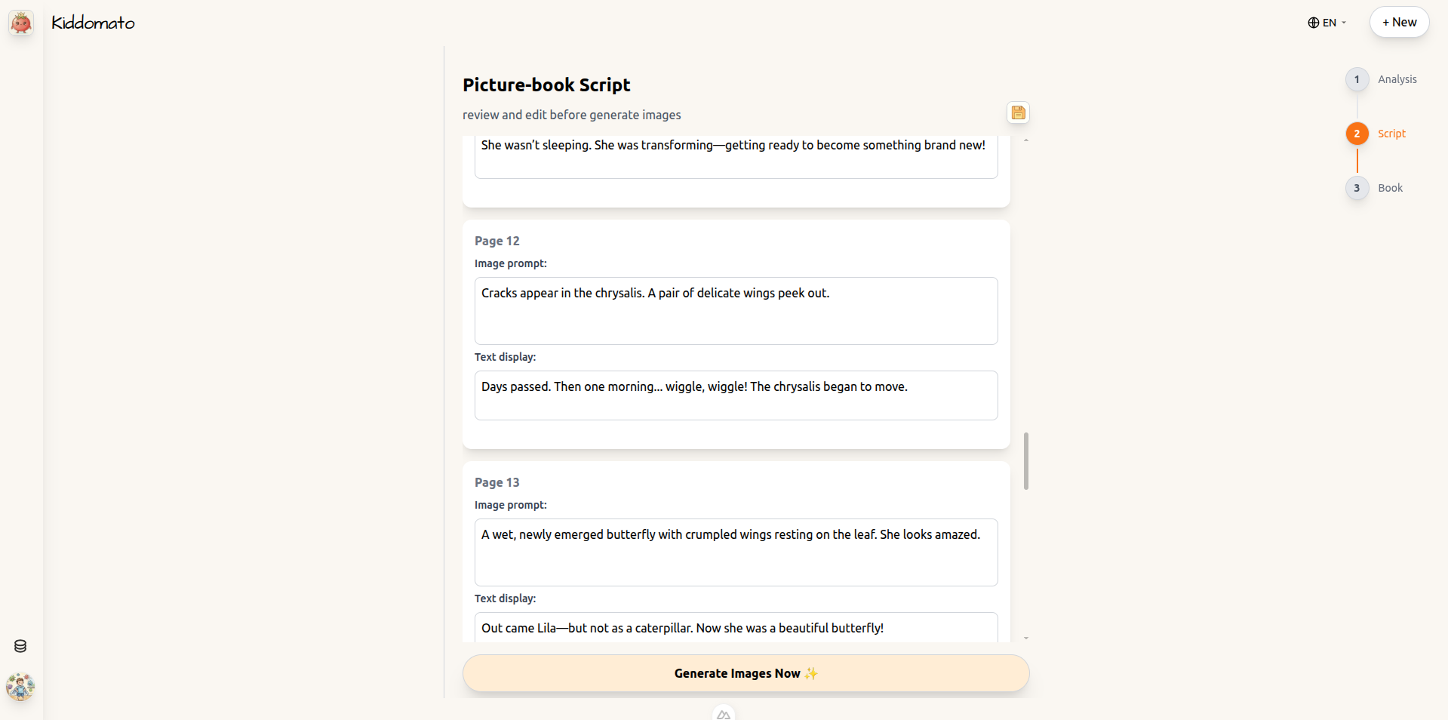The width and height of the screenshot is (1448, 720).
Task: Click the save script floppy disk icon
Action: point(1018,112)
